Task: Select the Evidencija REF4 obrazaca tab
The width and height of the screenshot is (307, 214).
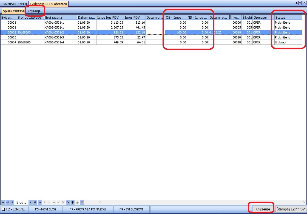Action: point(48,4)
